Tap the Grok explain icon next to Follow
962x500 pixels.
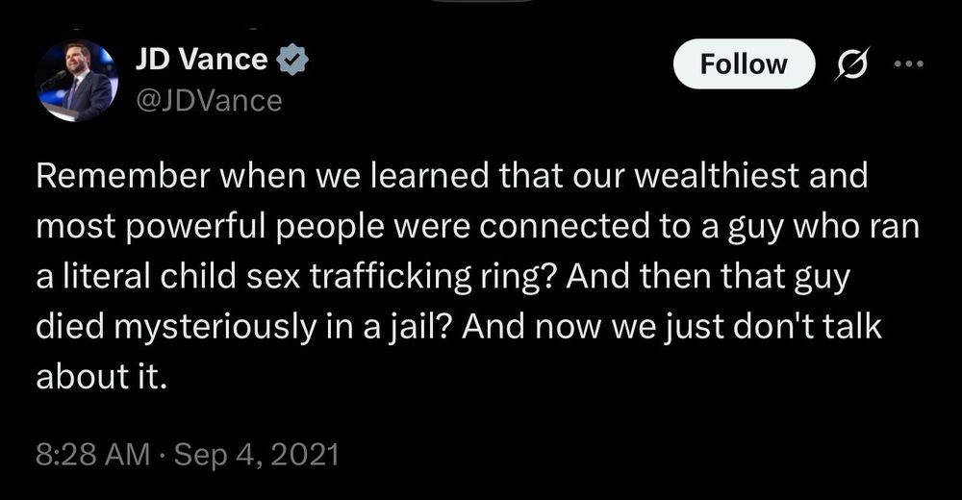(851, 64)
